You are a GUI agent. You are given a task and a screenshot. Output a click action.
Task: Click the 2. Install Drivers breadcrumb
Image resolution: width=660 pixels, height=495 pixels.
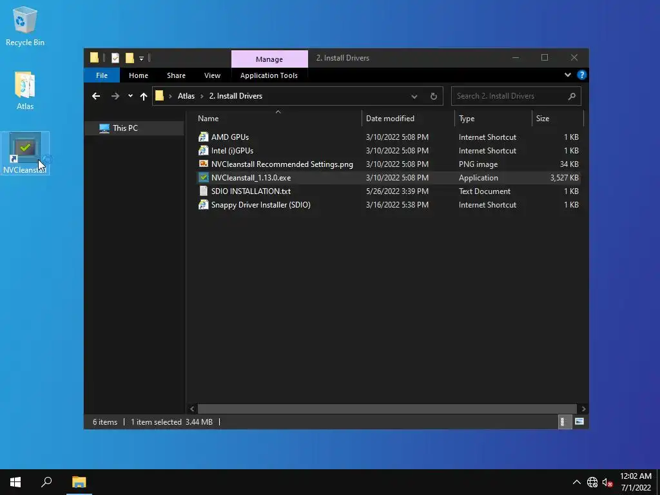coord(236,96)
